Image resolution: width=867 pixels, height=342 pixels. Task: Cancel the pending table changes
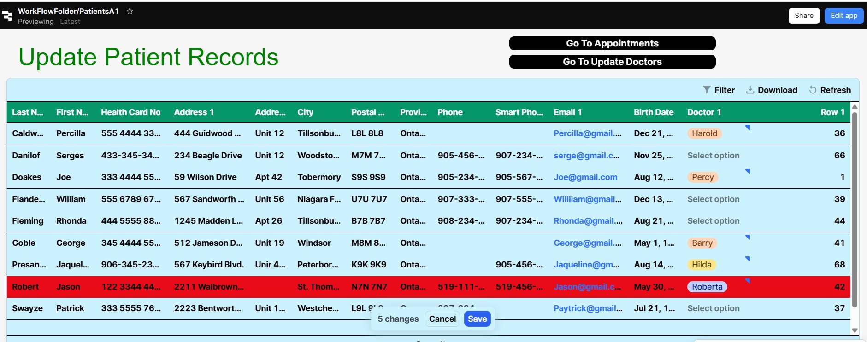[442, 319]
